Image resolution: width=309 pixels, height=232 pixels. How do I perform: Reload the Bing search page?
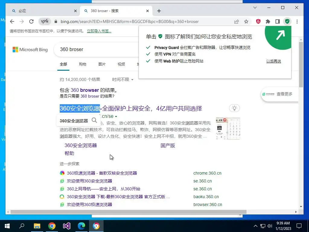click(31, 21)
